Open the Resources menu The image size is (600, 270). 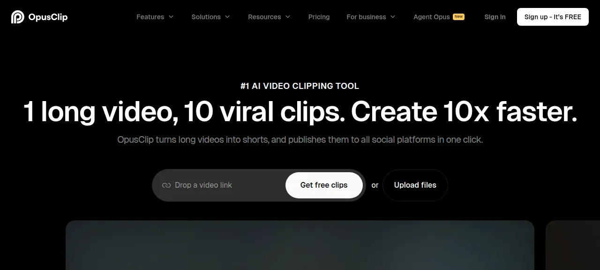tap(269, 17)
